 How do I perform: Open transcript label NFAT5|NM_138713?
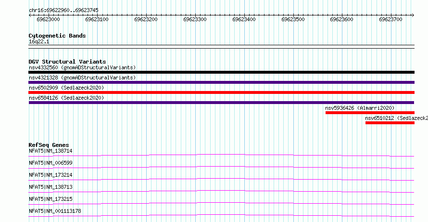50,187
